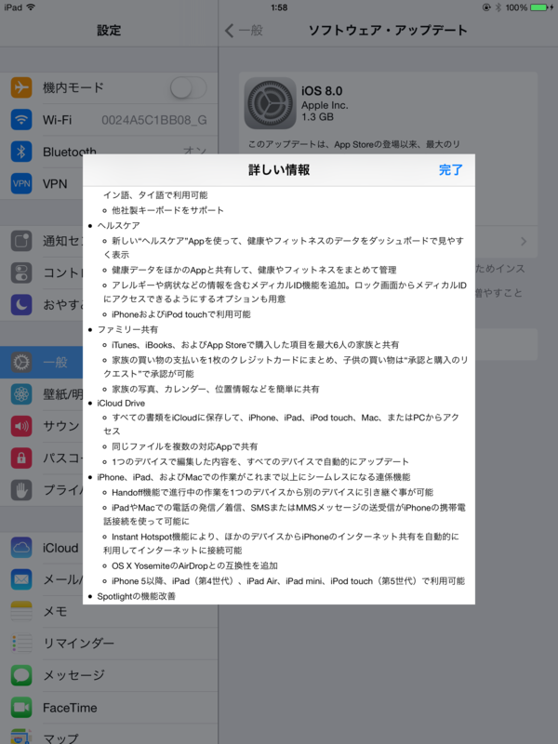This screenshot has width=558, height=744.
Task: Tap the ヘルスケア heading in release notes
Action: pyautogui.click(x=119, y=225)
